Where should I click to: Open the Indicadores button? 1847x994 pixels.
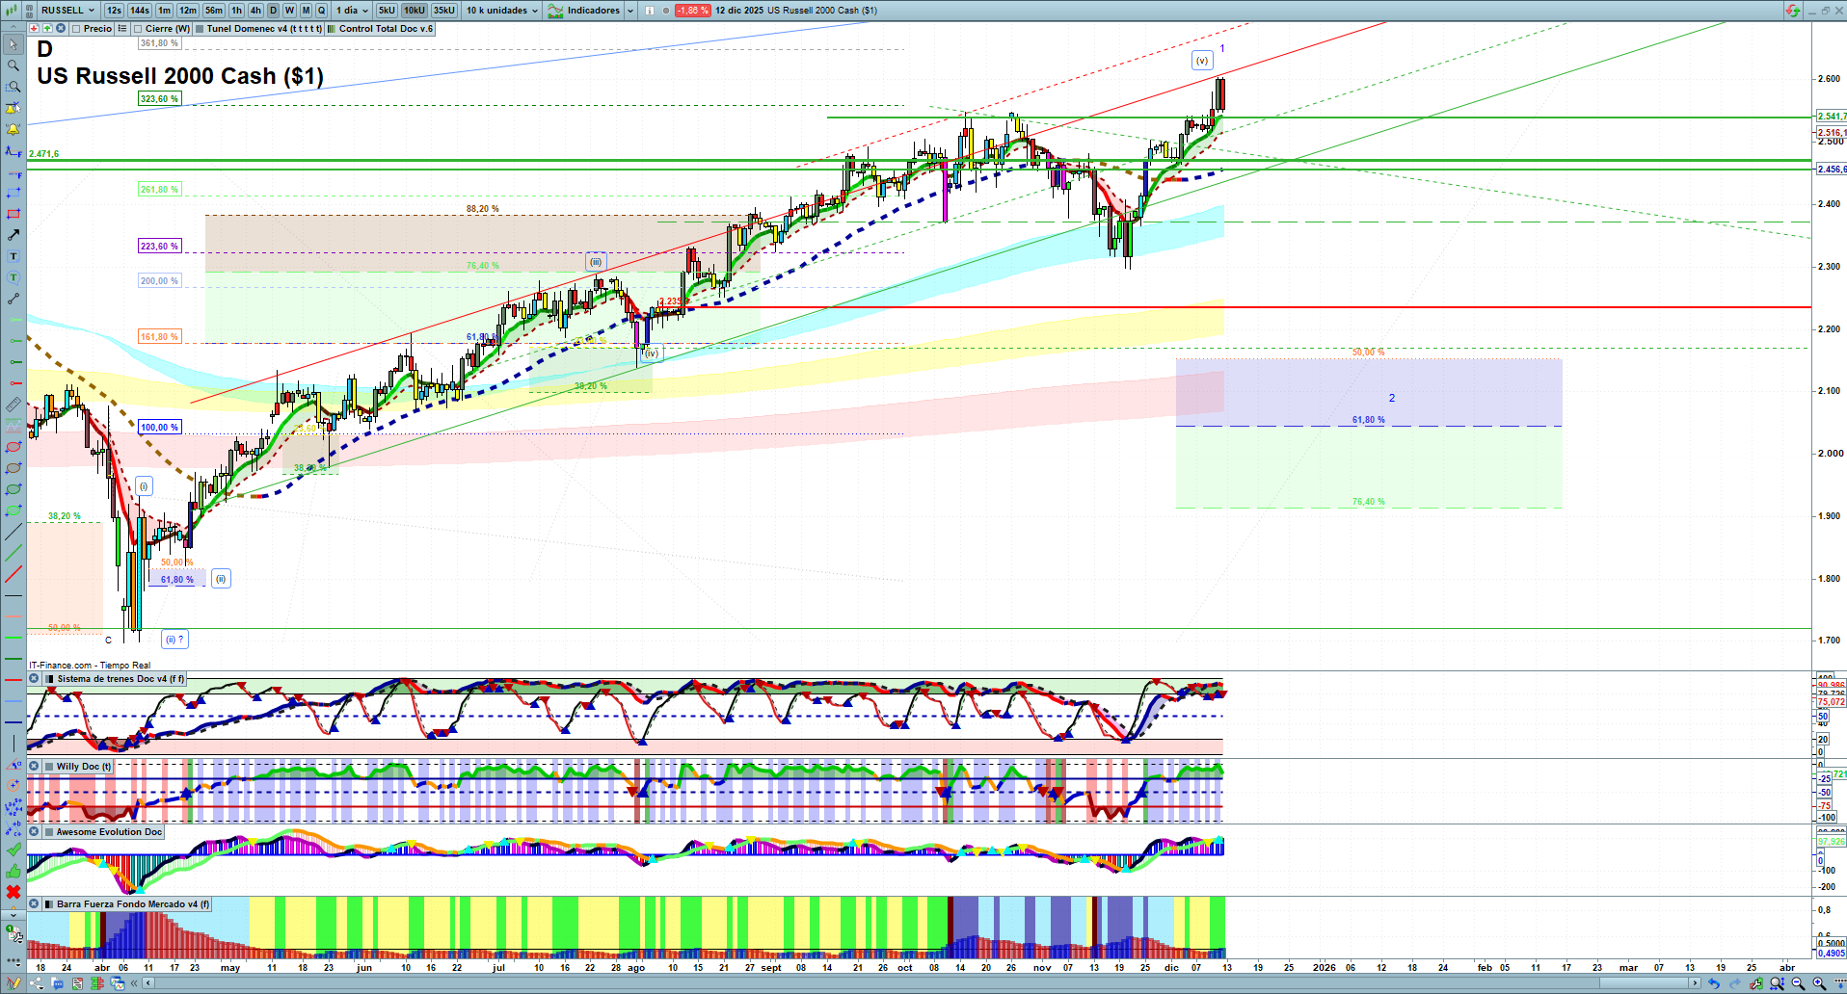point(592,11)
